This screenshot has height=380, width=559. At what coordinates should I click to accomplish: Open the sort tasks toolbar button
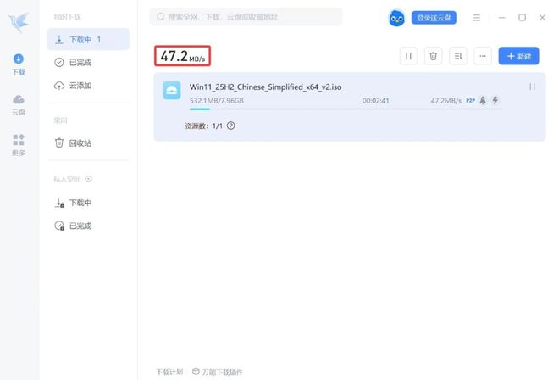tap(458, 56)
